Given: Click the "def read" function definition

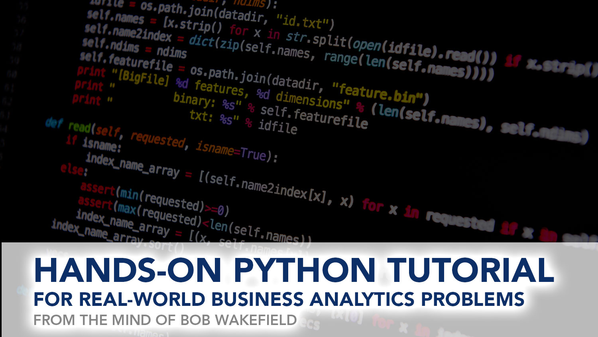Looking at the screenshot, I should pos(68,125).
